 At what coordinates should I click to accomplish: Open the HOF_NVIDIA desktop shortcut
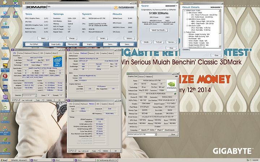pos(5,131)
